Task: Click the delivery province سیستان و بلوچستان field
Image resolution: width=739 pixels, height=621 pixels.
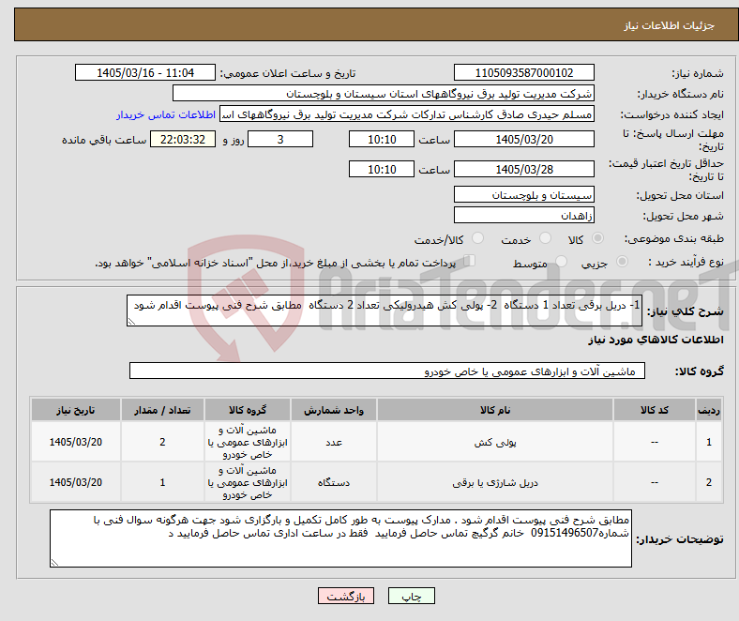Action: point(524,194)
